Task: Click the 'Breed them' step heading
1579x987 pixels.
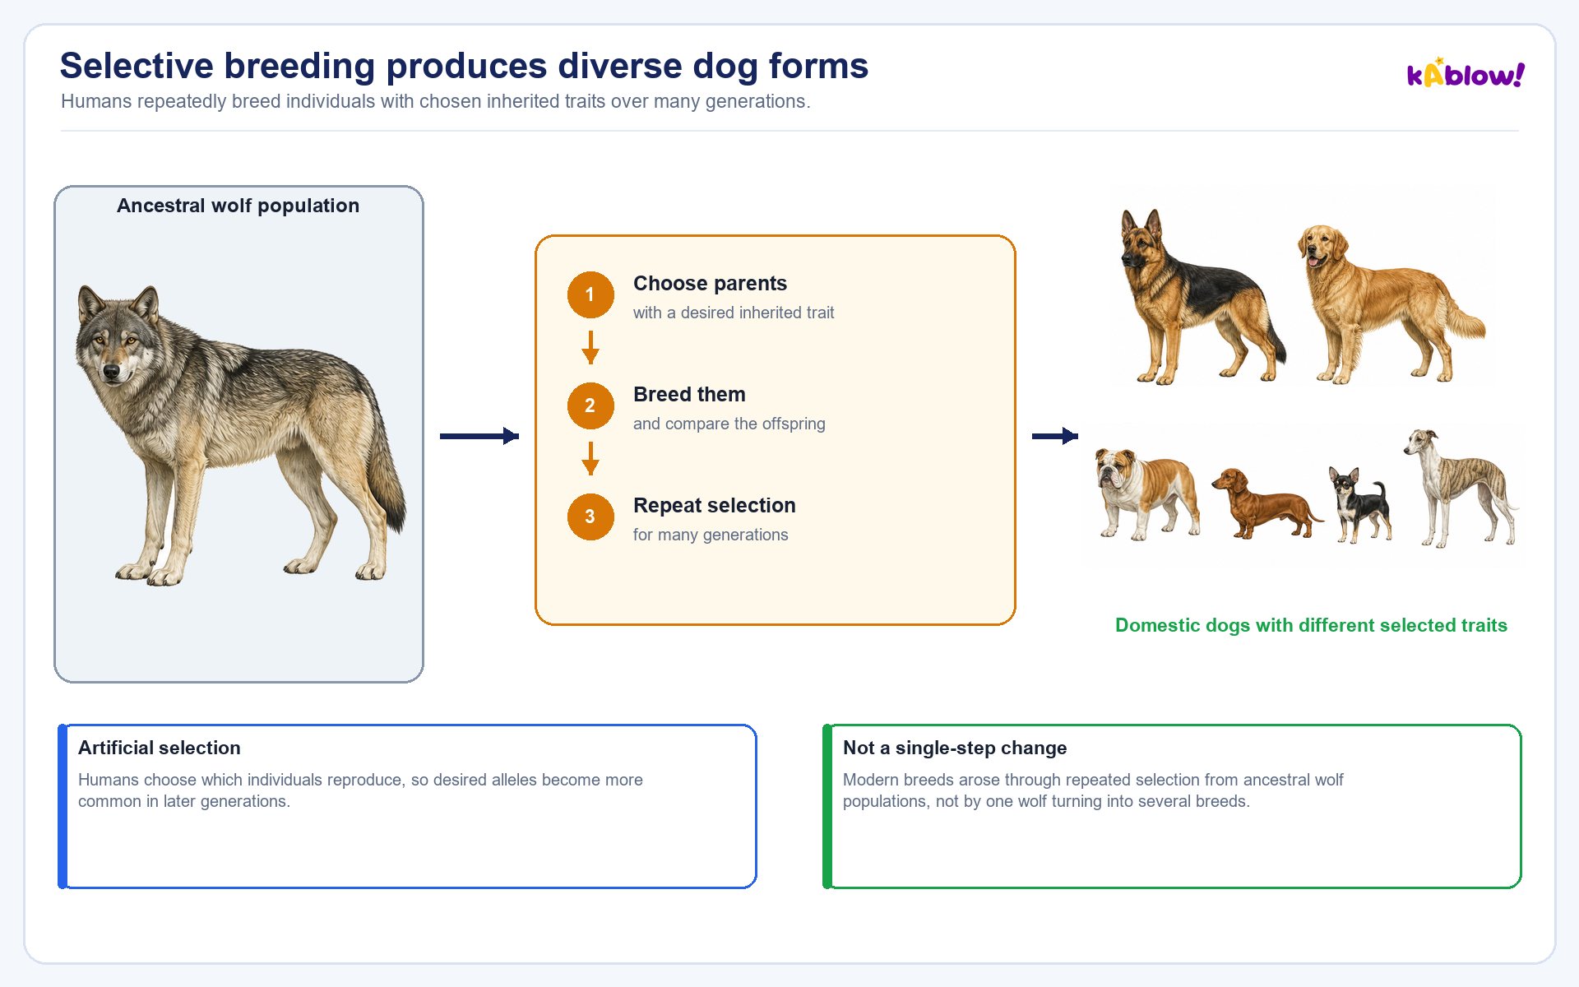Action: (689, 395)
